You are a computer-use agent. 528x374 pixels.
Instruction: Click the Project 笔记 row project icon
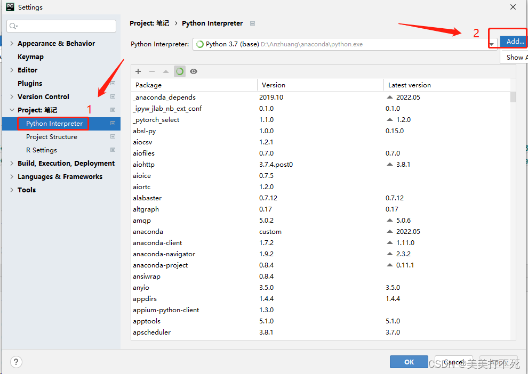click(113, 110)
